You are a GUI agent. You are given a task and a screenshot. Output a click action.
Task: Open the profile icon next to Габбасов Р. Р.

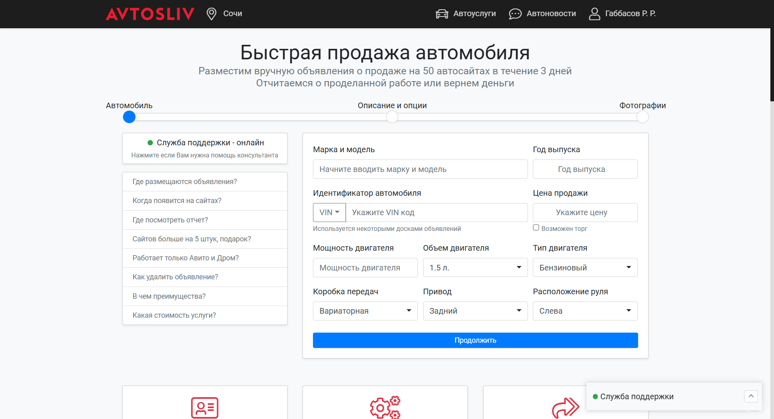coord(594,13)
